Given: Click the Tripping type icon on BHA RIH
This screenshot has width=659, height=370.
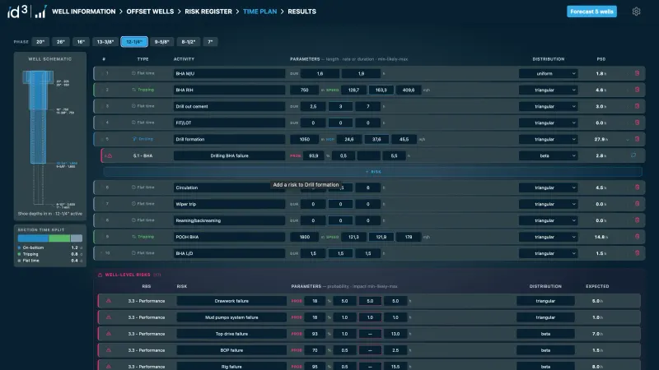Looking at the screenshot, I should (x=133, y=90).
